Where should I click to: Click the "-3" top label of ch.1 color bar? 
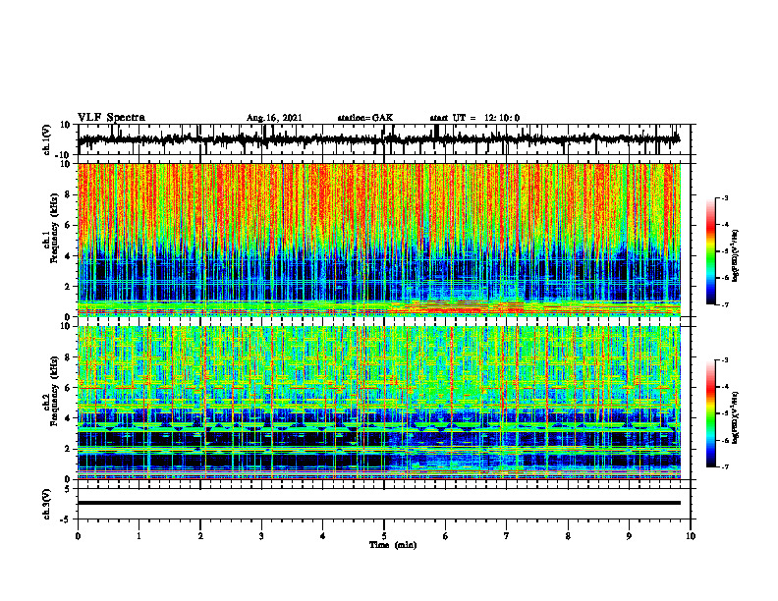725,197
